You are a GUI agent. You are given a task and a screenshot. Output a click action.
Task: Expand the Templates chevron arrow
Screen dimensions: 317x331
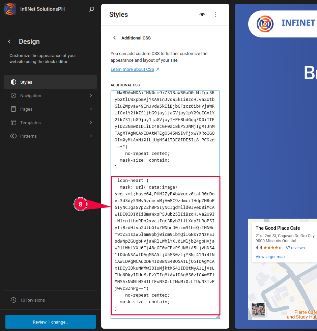click(x=91, y=122)
